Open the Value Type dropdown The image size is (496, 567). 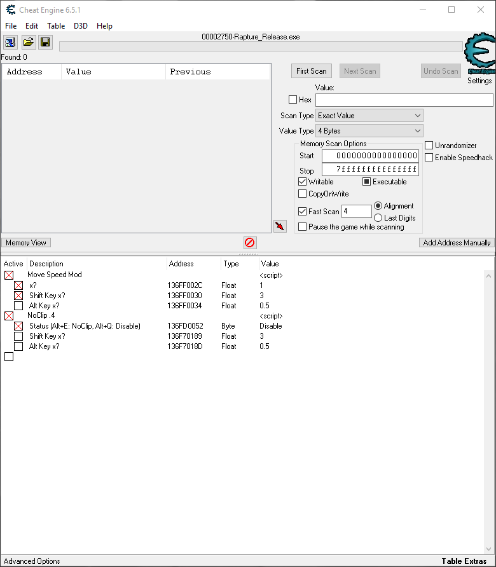[x=369, y=131]
